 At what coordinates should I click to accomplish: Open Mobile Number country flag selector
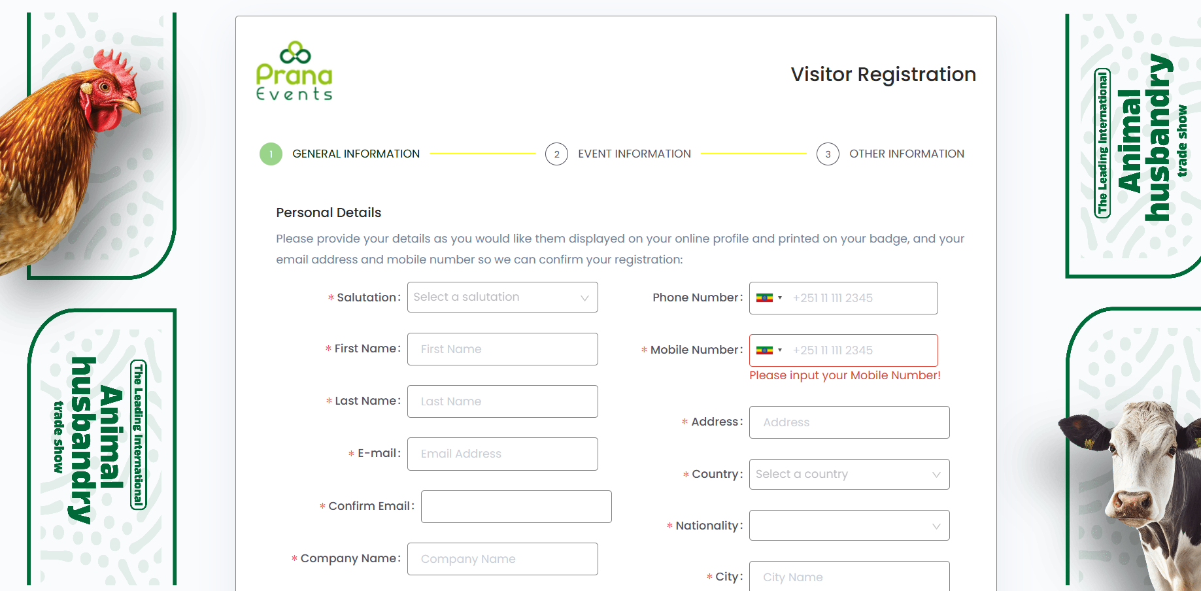coord(769,350)
